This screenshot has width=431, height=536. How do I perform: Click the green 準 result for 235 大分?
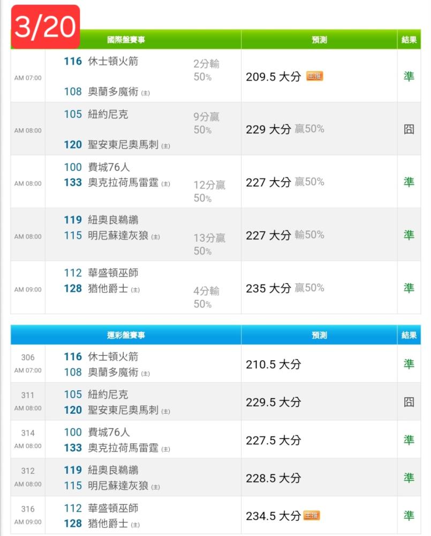(x=409, y=288)
